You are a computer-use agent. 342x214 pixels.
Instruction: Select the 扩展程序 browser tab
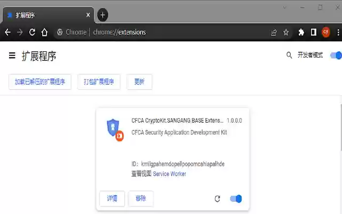coord(49,15)
